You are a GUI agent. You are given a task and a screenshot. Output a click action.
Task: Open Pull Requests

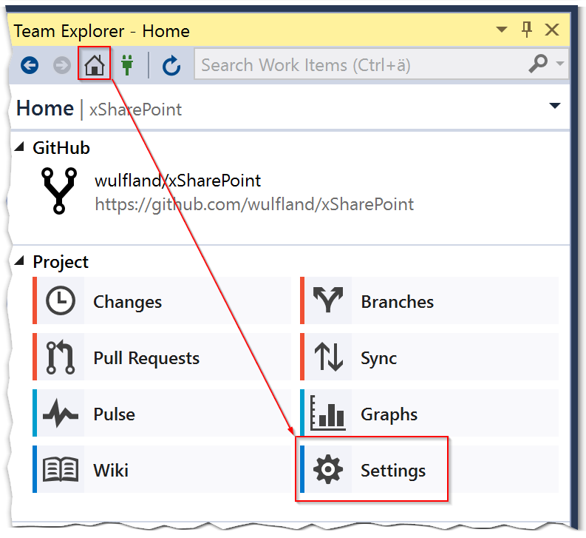click(x=146, y=358)
